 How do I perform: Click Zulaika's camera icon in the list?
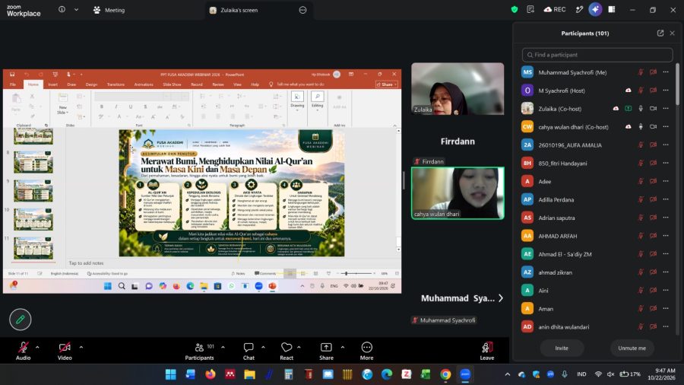tap(653, 109)
